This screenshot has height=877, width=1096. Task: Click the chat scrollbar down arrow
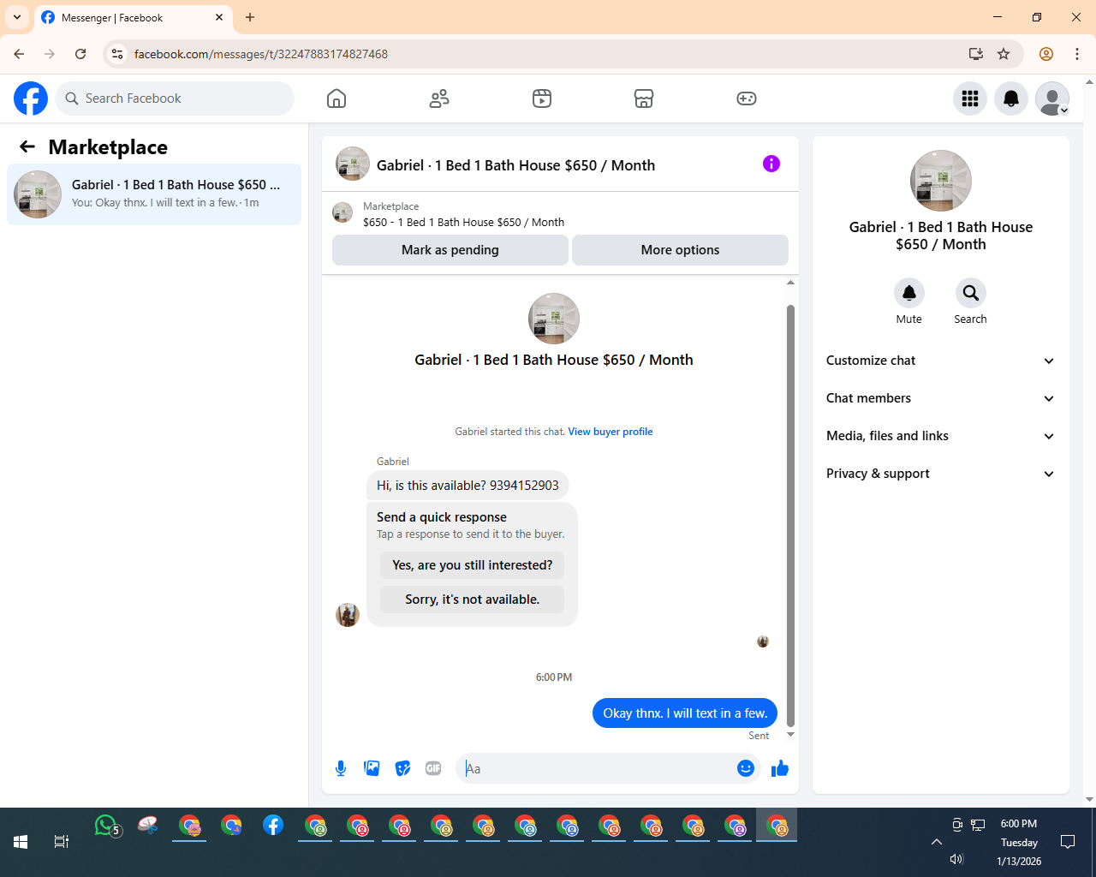pos(790,735)
